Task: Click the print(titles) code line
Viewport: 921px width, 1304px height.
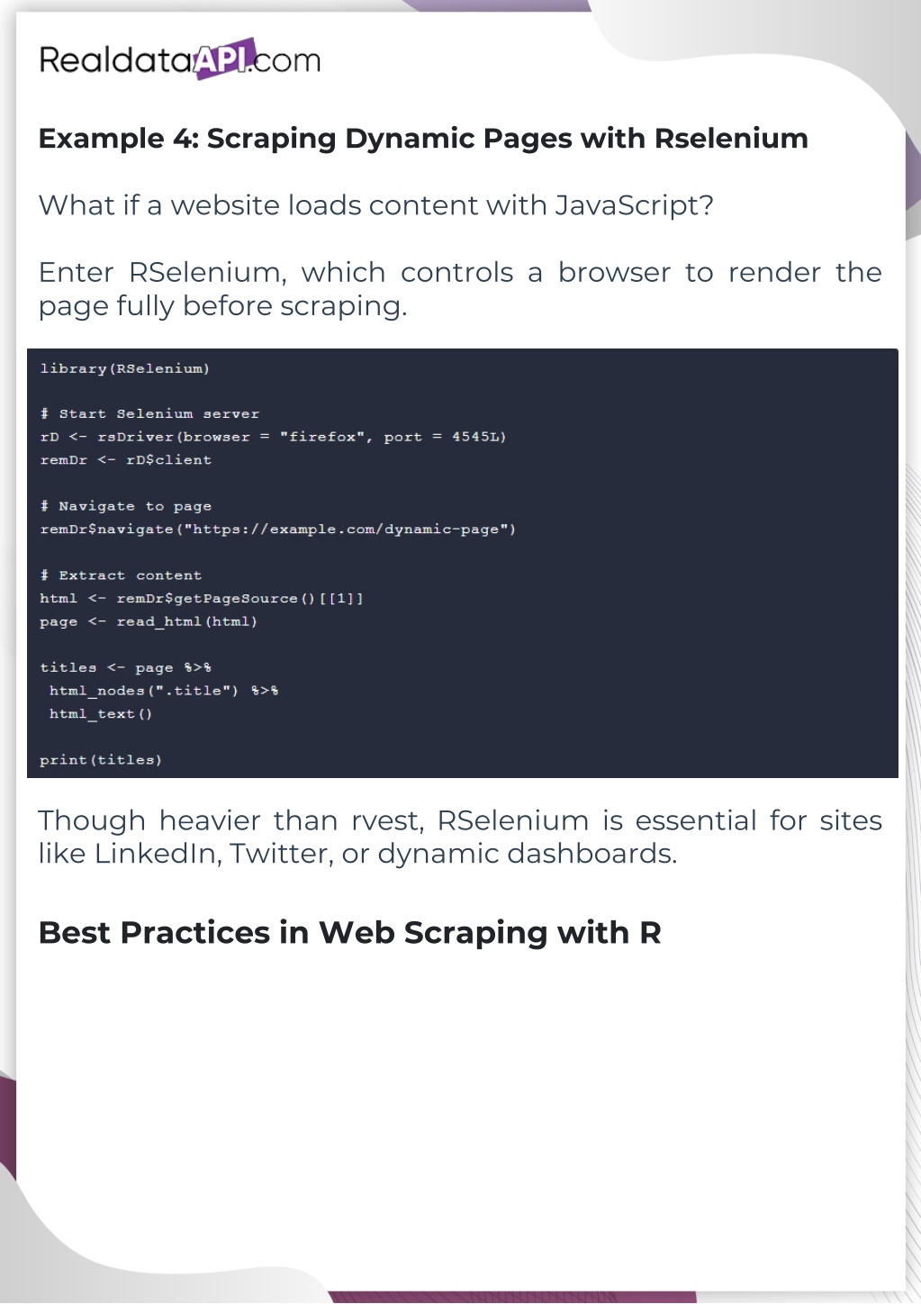Action: (101, 760)
